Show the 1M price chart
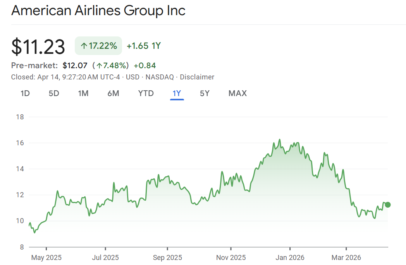 pos(83,93)
